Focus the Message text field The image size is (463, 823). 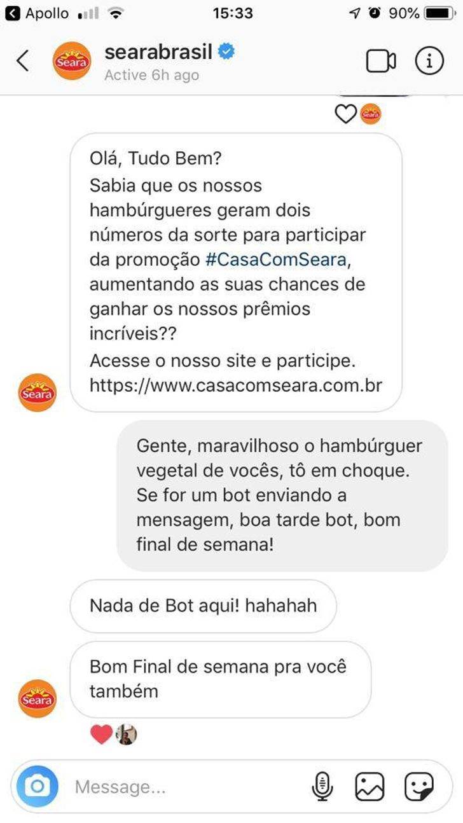pyautogui.click(x=191, y=787)
